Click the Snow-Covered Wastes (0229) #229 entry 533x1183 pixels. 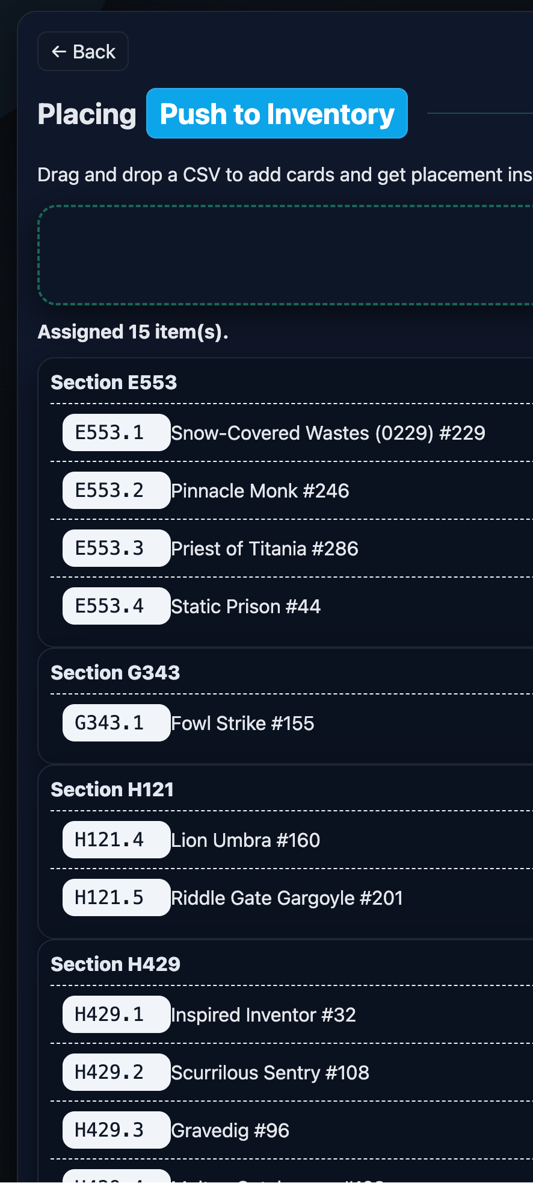pyautogui.click(x=328, y=433)
